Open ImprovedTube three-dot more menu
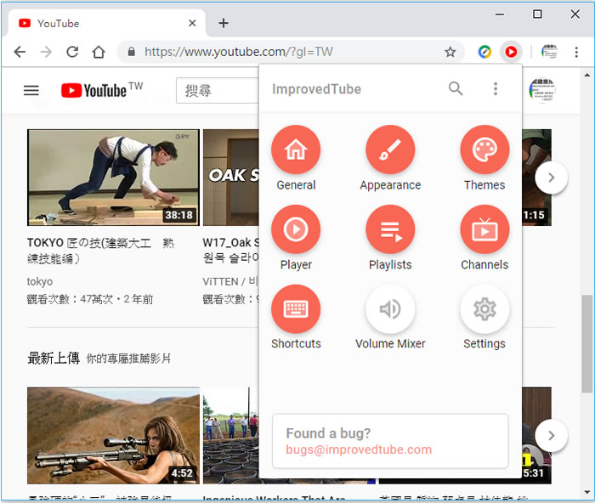 [x=496, y=88]
